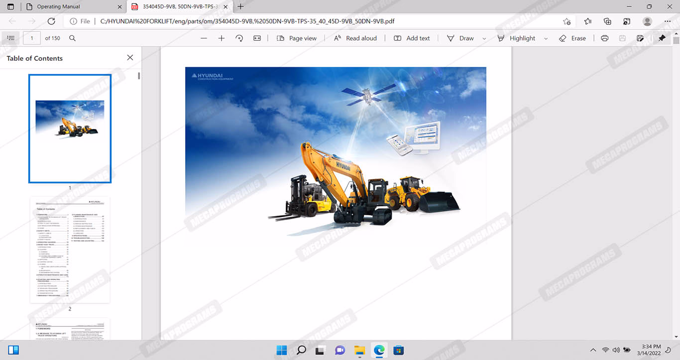The height and width of the screenshot is (360, 680).
Task: Click the Rotate page icon
Action: 239,38
